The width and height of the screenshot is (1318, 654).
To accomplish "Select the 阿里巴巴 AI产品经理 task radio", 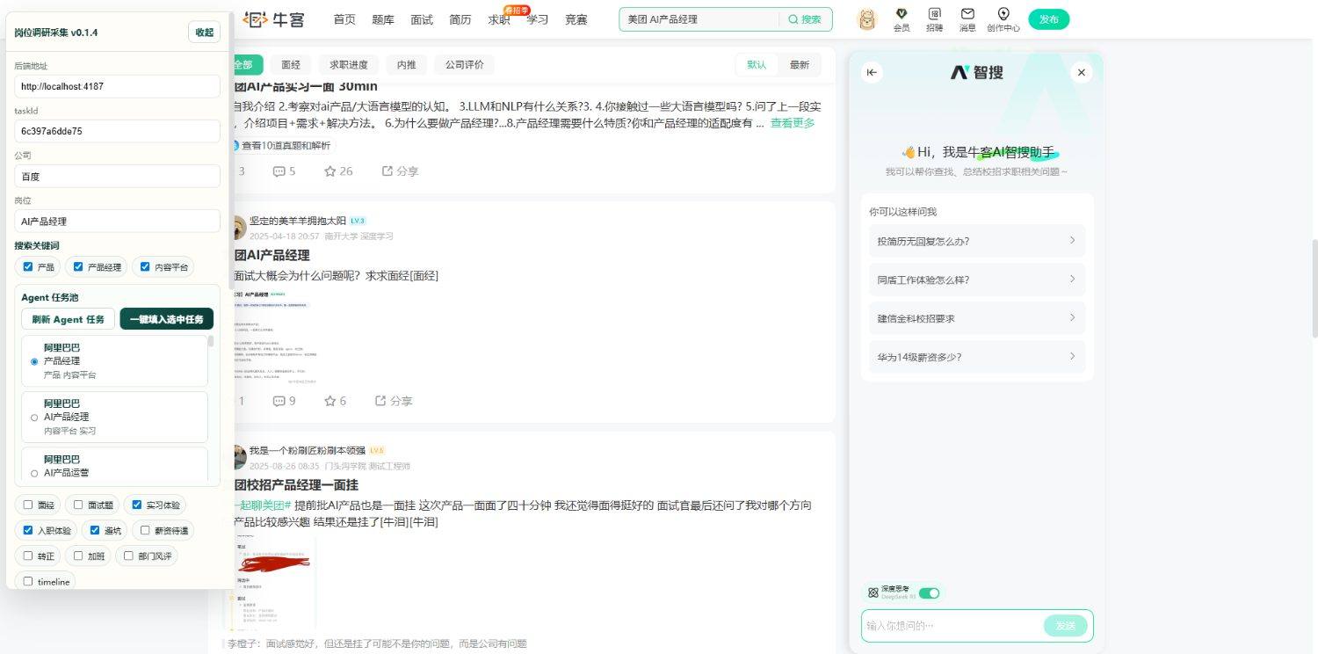I will click(34, 418).
